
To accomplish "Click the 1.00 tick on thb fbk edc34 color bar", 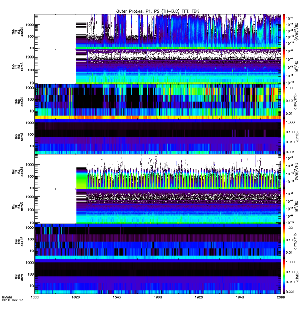I will point(289,88).
